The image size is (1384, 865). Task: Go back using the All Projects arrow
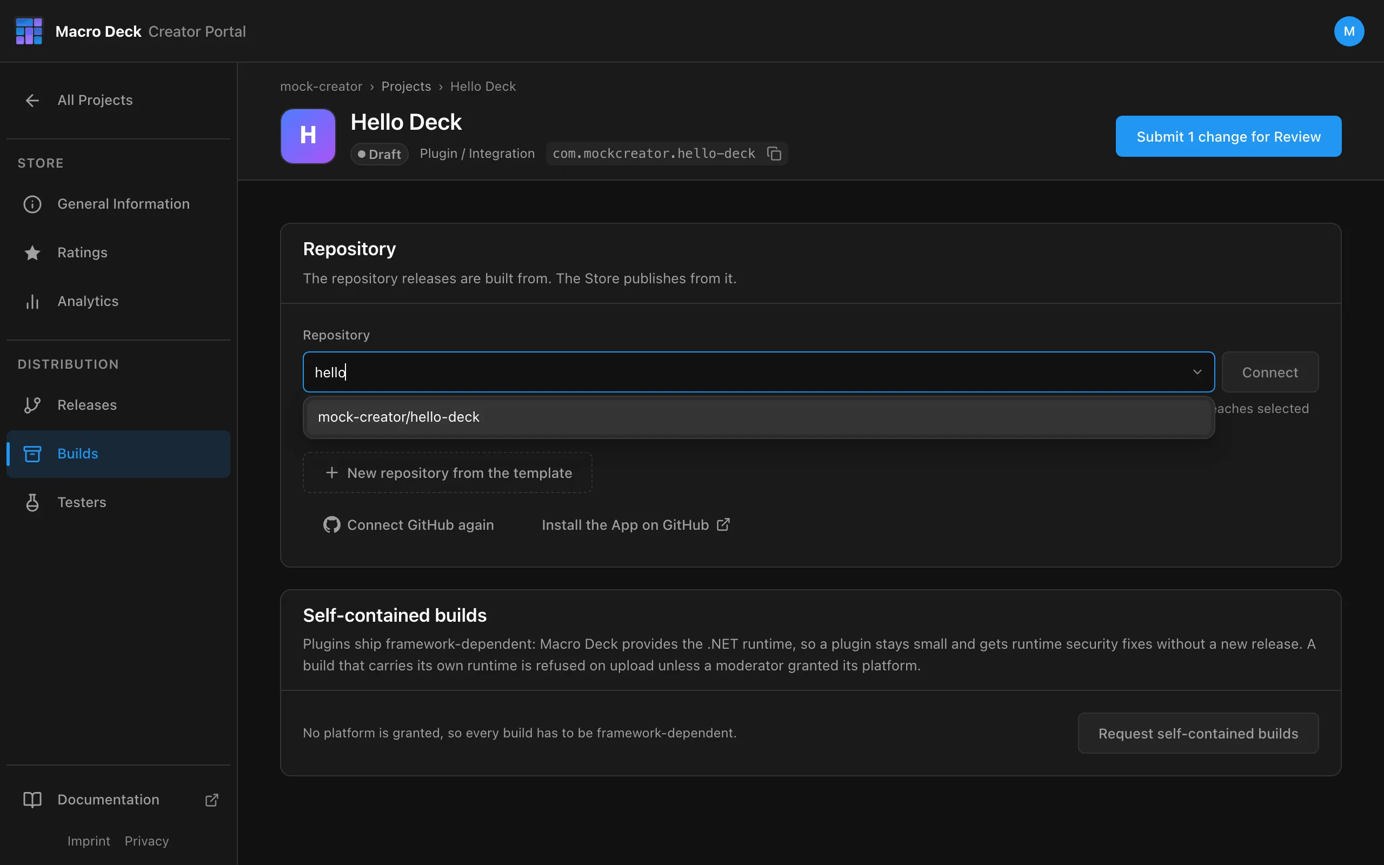tap(32, 100)
